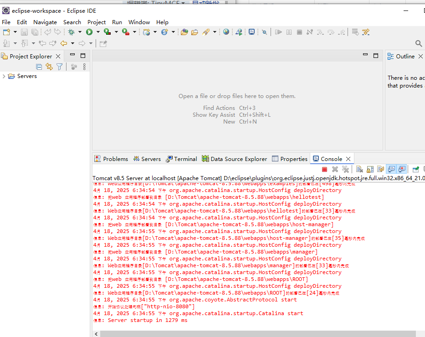Click the Console horizontal scrollbar
The image size is (425, 337).
click(x=258, y=334)
